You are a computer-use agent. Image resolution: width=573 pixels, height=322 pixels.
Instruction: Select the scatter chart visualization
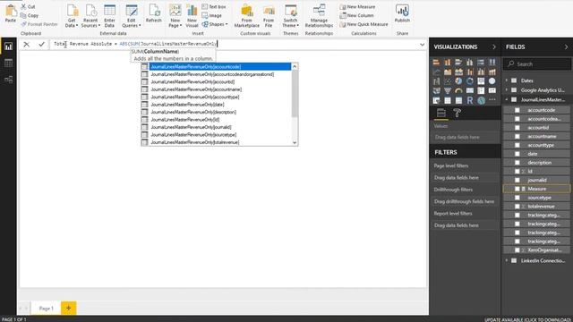(448, 81)
